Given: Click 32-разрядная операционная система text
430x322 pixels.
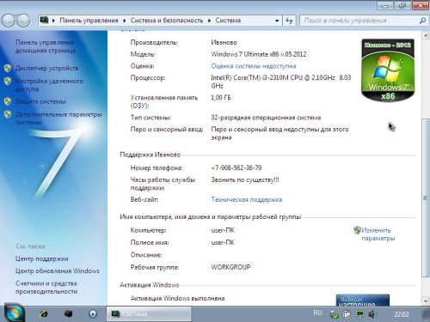Looking at the screenshot, I should pos(266,118).
